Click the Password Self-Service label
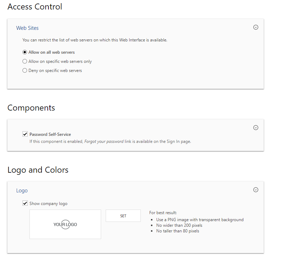 coord(50,134)
